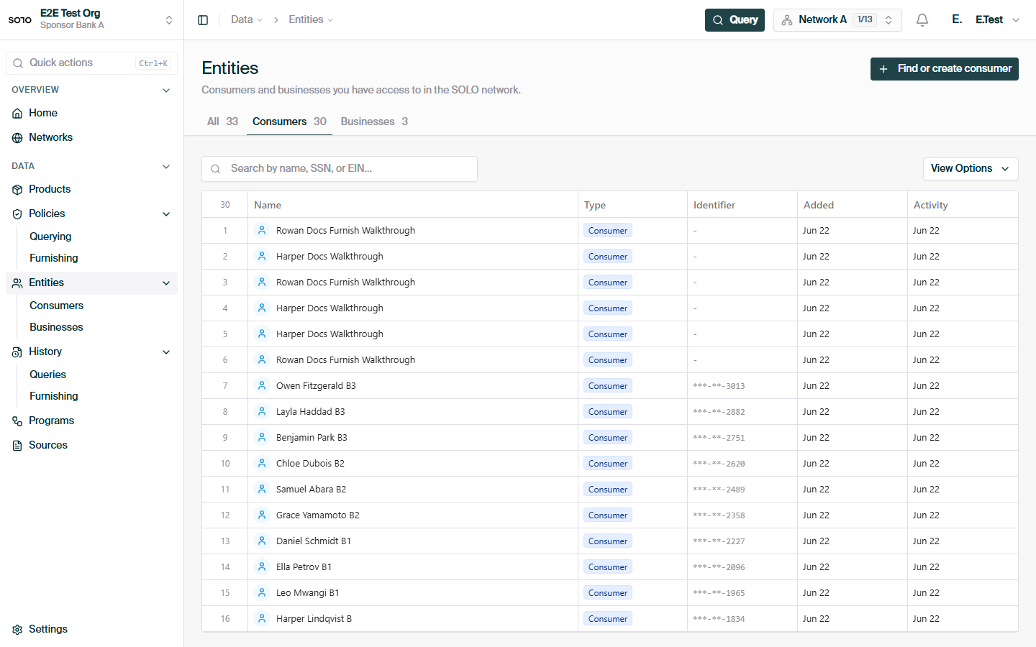Click the person icon for Chloe Dubois B2
Screen dimensions: 1036x647
262,463
